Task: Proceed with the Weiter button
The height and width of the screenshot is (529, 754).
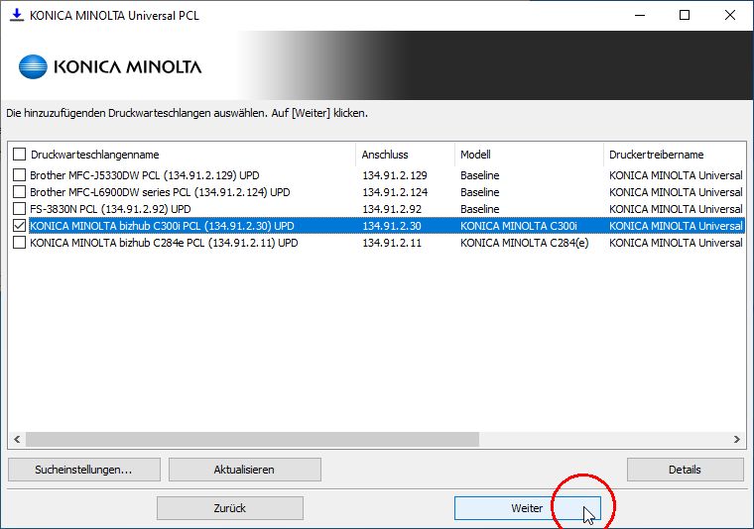Action: (527, 508)
